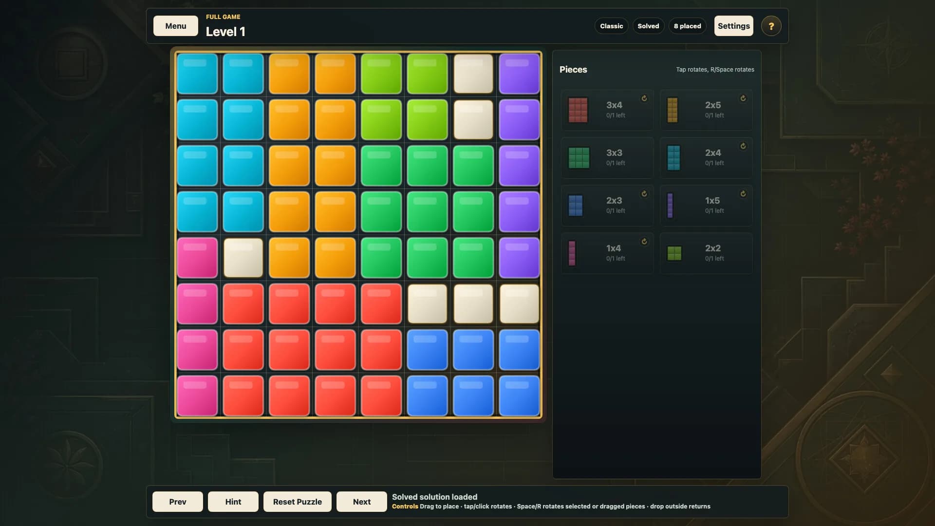
Task: Click the blue 2x3 piece icon
Action: [x=576, y=206]
